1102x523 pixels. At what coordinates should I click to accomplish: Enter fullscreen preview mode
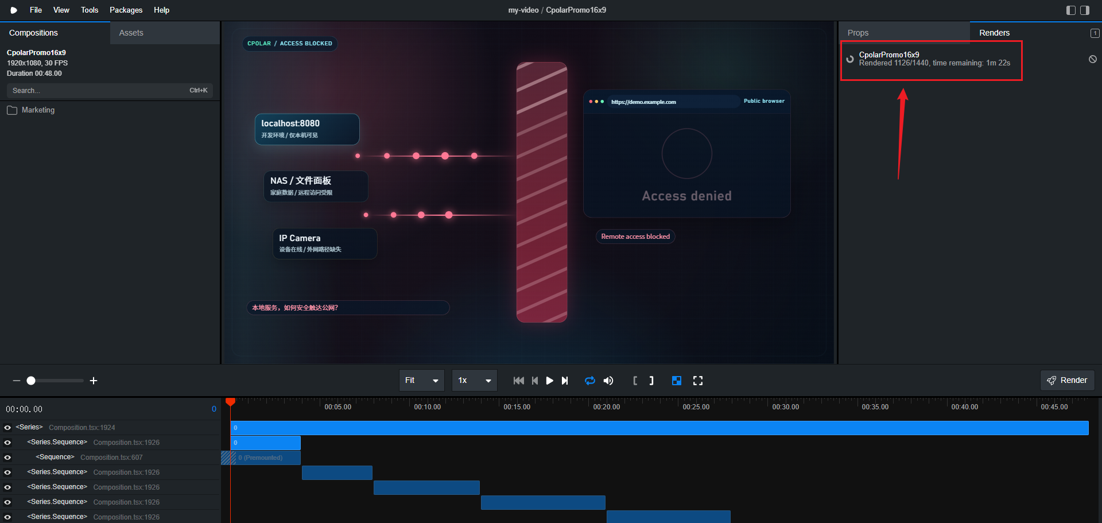tap(698, 381)
